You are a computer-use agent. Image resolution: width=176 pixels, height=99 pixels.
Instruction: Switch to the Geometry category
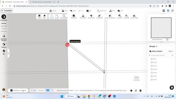coord(4,31)
